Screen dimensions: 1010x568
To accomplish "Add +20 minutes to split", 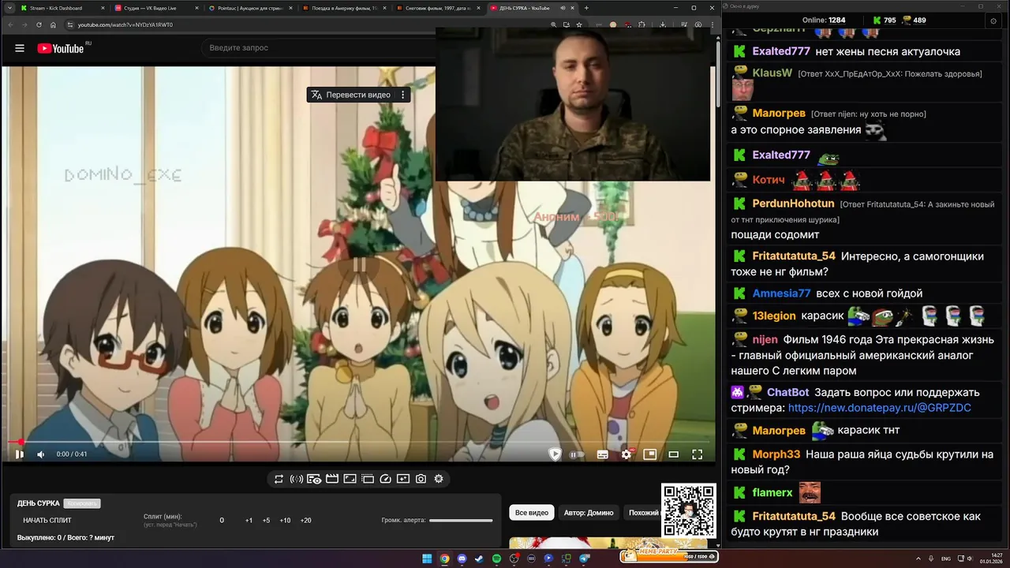I will click(305, 521).
